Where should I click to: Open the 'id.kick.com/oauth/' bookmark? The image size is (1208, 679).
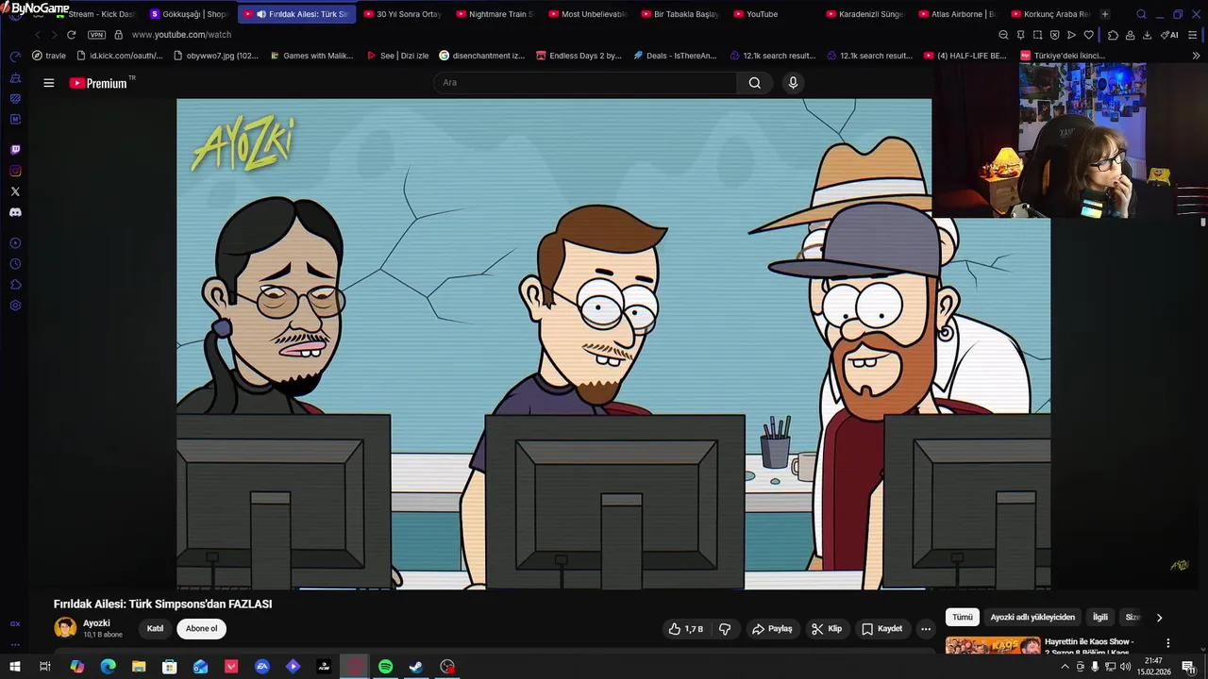[120, 56]
